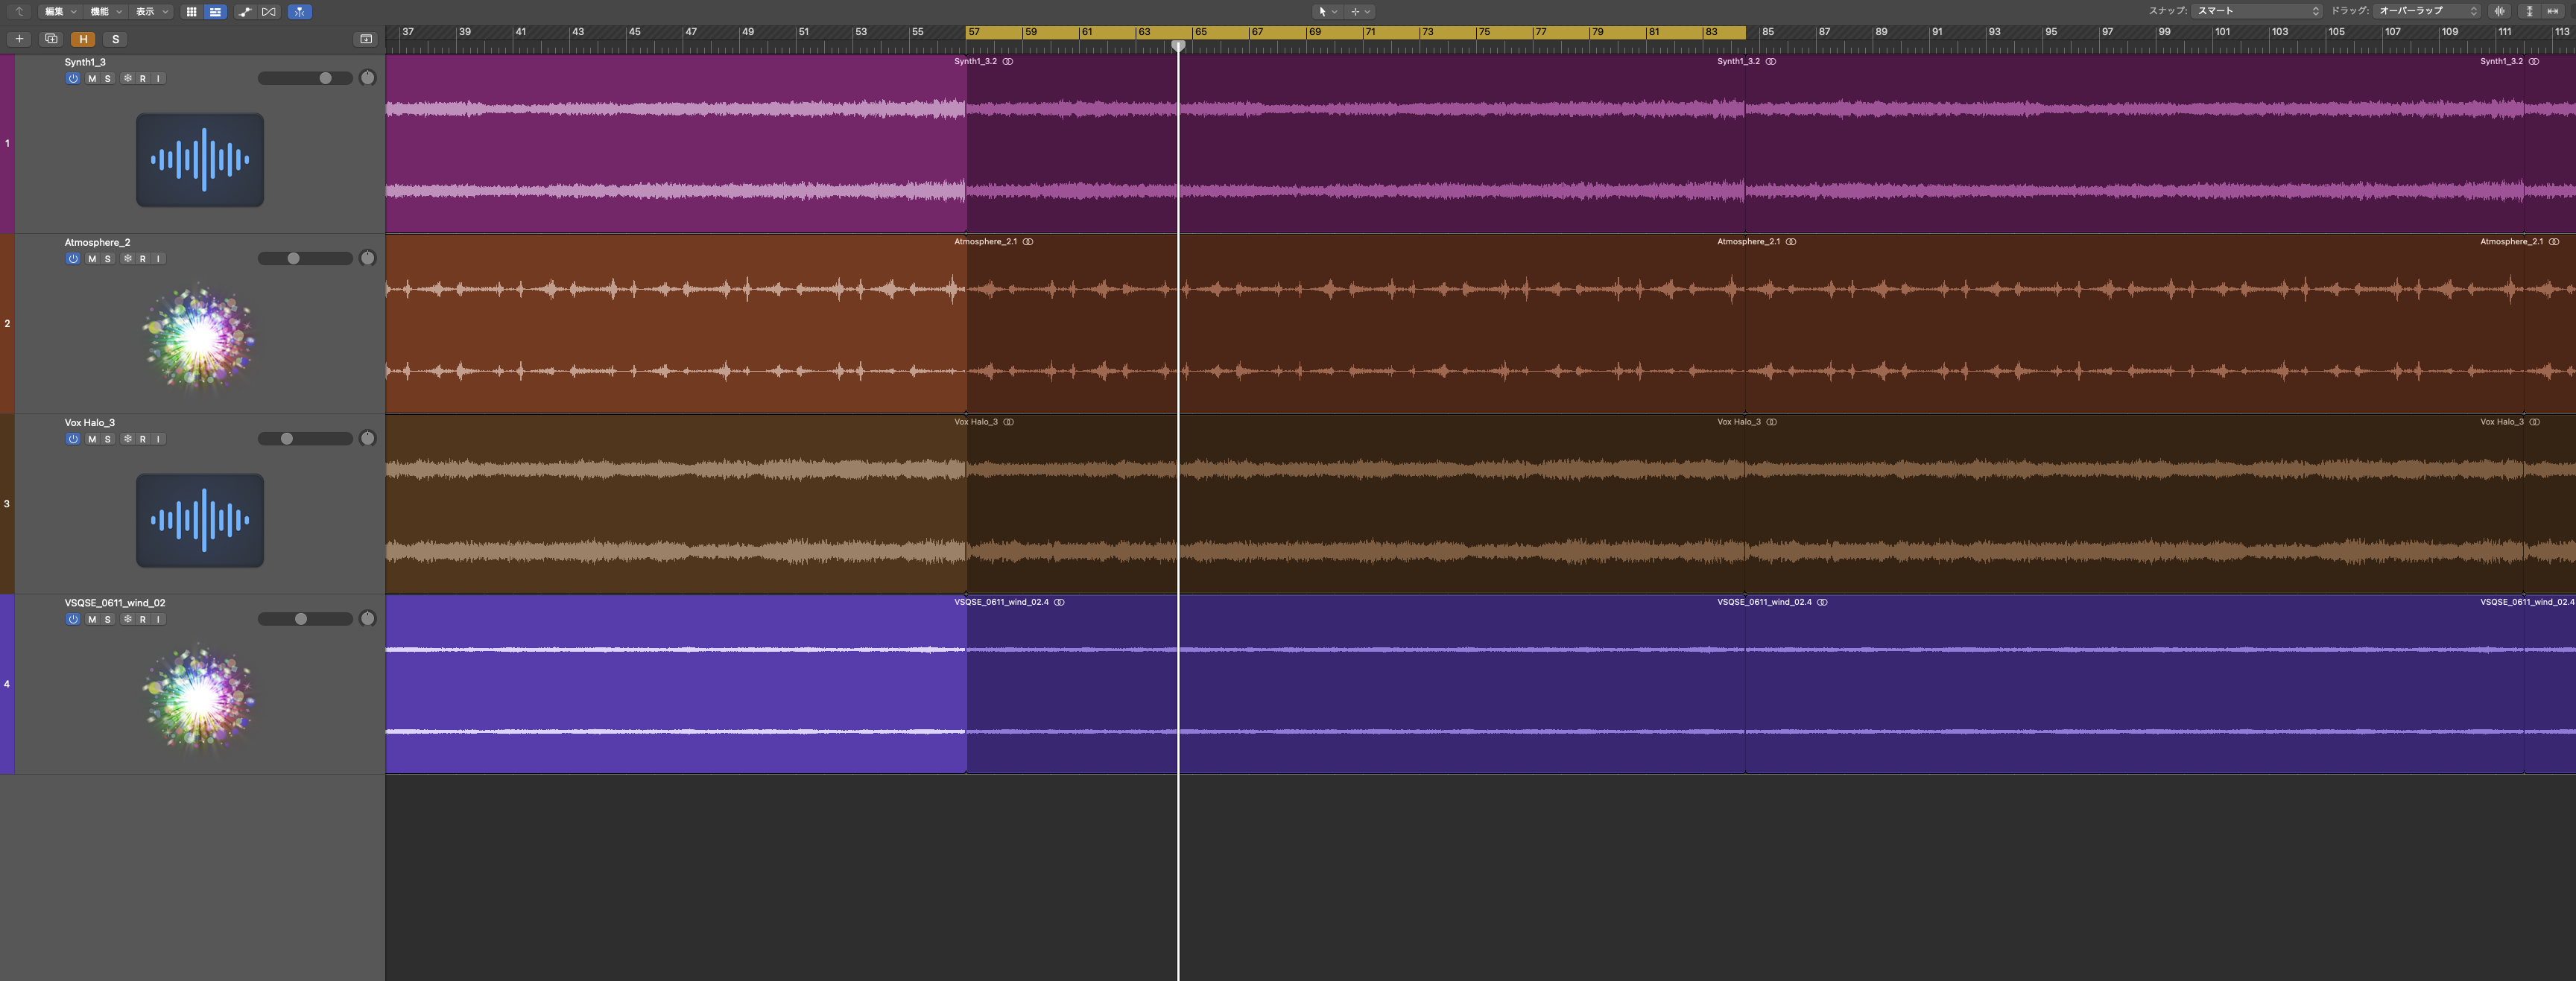Open the スナップ smart dropdown
The image size is (2576, 981).
tap(2257, 11)
